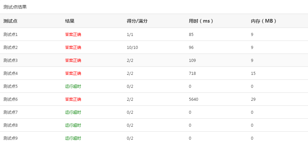Click the 结果 column header
This screenshot has height=143, width=308.
pos(69,21)
